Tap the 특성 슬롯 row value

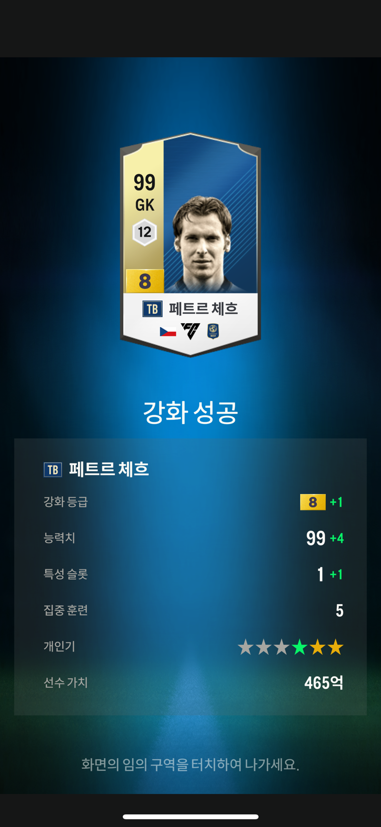coord(330,574)
